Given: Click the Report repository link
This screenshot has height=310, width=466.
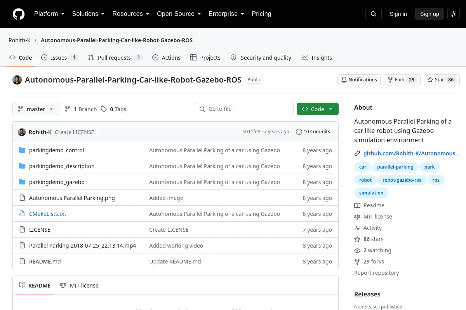Looking at the screenshot, I should [377, 273].
